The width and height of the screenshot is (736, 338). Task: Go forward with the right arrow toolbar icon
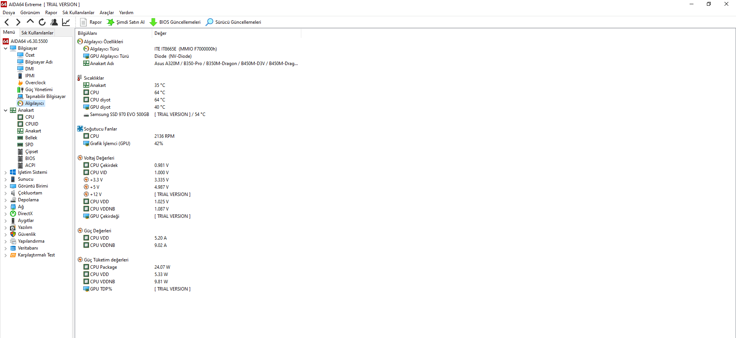(x=18, y=22)
